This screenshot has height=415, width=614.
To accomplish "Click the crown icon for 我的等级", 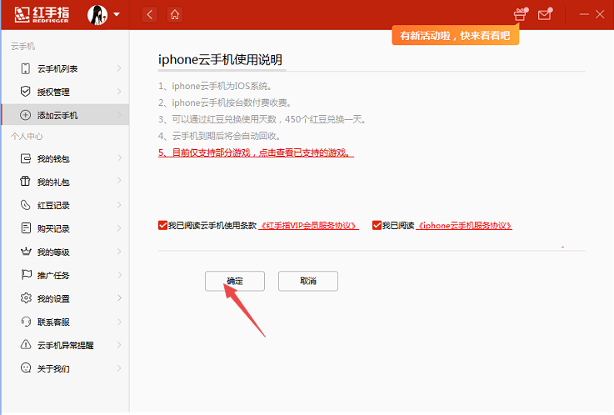I will click(26, 252).
